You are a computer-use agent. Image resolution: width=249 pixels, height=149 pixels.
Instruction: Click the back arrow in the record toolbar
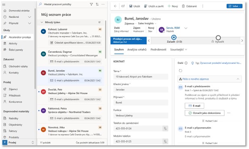tap(115, 6)
